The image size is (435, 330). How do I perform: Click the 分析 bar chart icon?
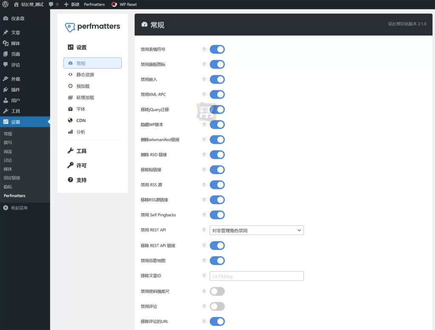(x=70, y=132)
